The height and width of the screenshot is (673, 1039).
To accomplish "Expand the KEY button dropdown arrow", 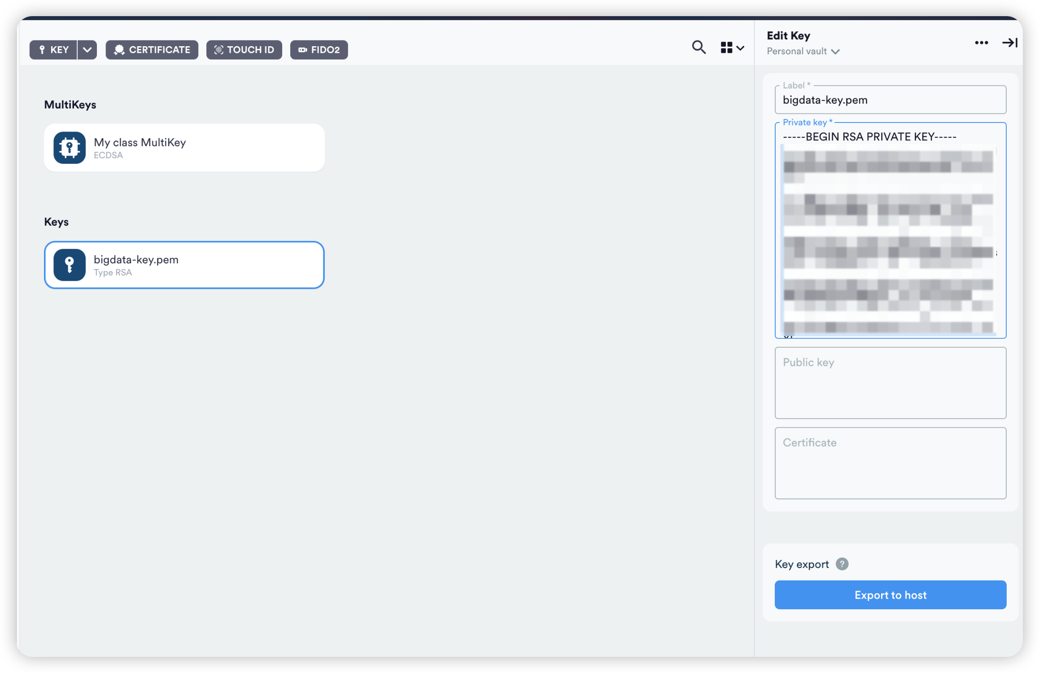I will [87, 50].
